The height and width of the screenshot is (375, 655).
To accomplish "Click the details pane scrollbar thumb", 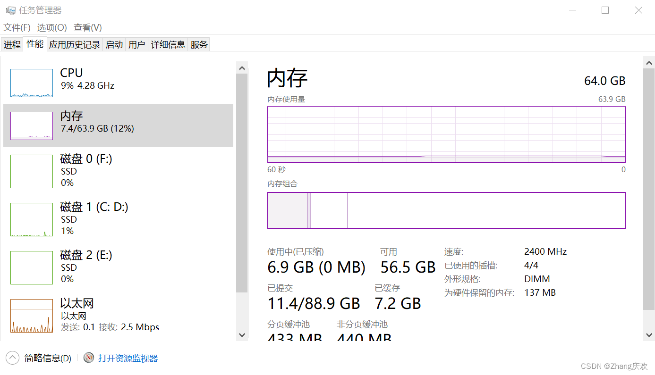I will point(649,189).
